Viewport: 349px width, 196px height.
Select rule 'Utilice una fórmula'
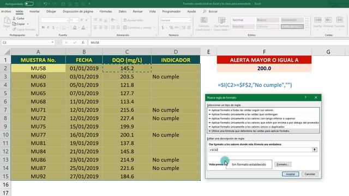coord(263,131)
